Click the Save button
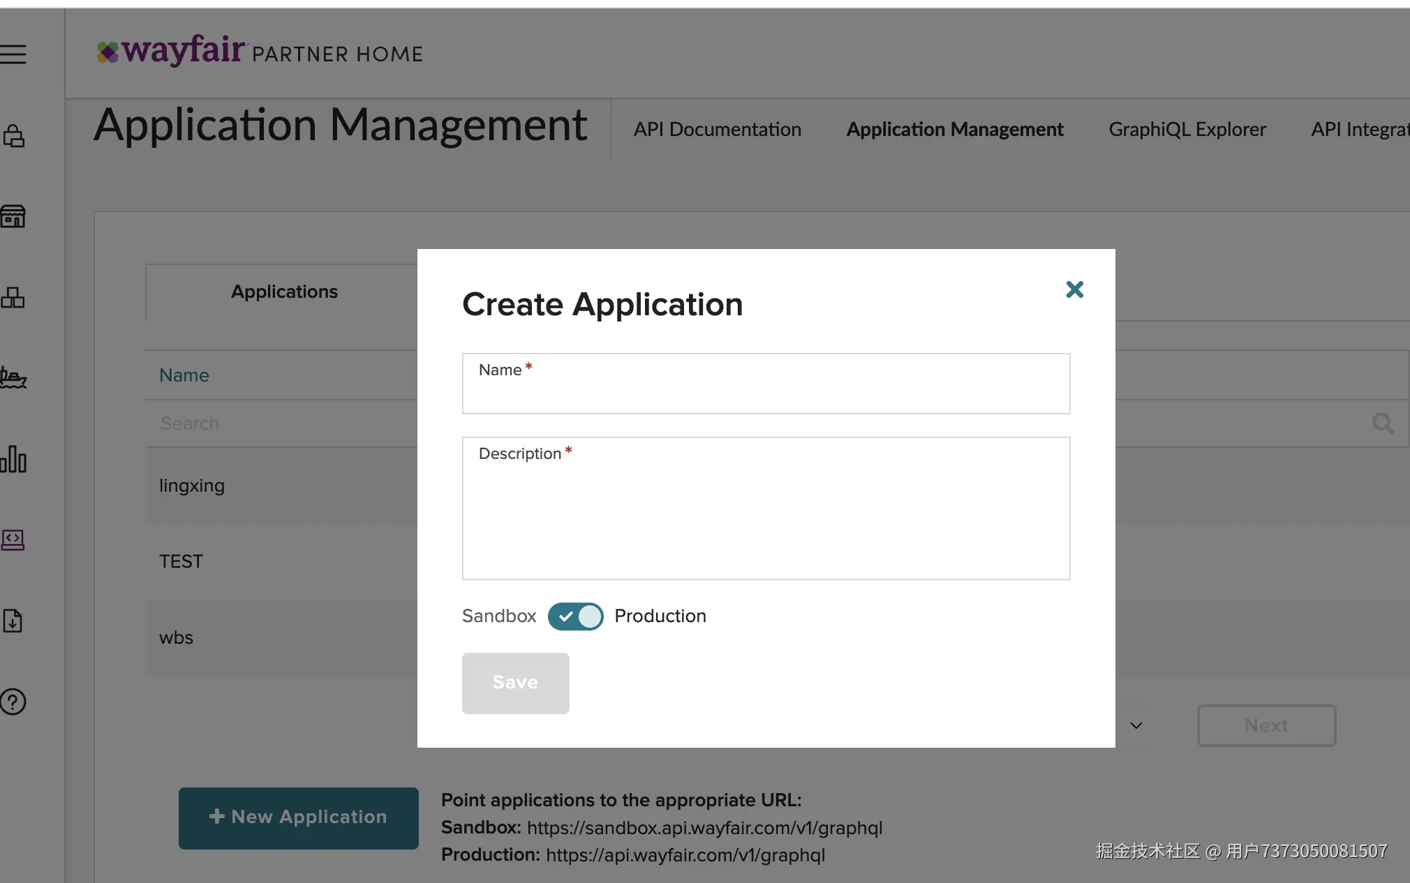The height and width of the screenshot is (883, 1410). 515,683
